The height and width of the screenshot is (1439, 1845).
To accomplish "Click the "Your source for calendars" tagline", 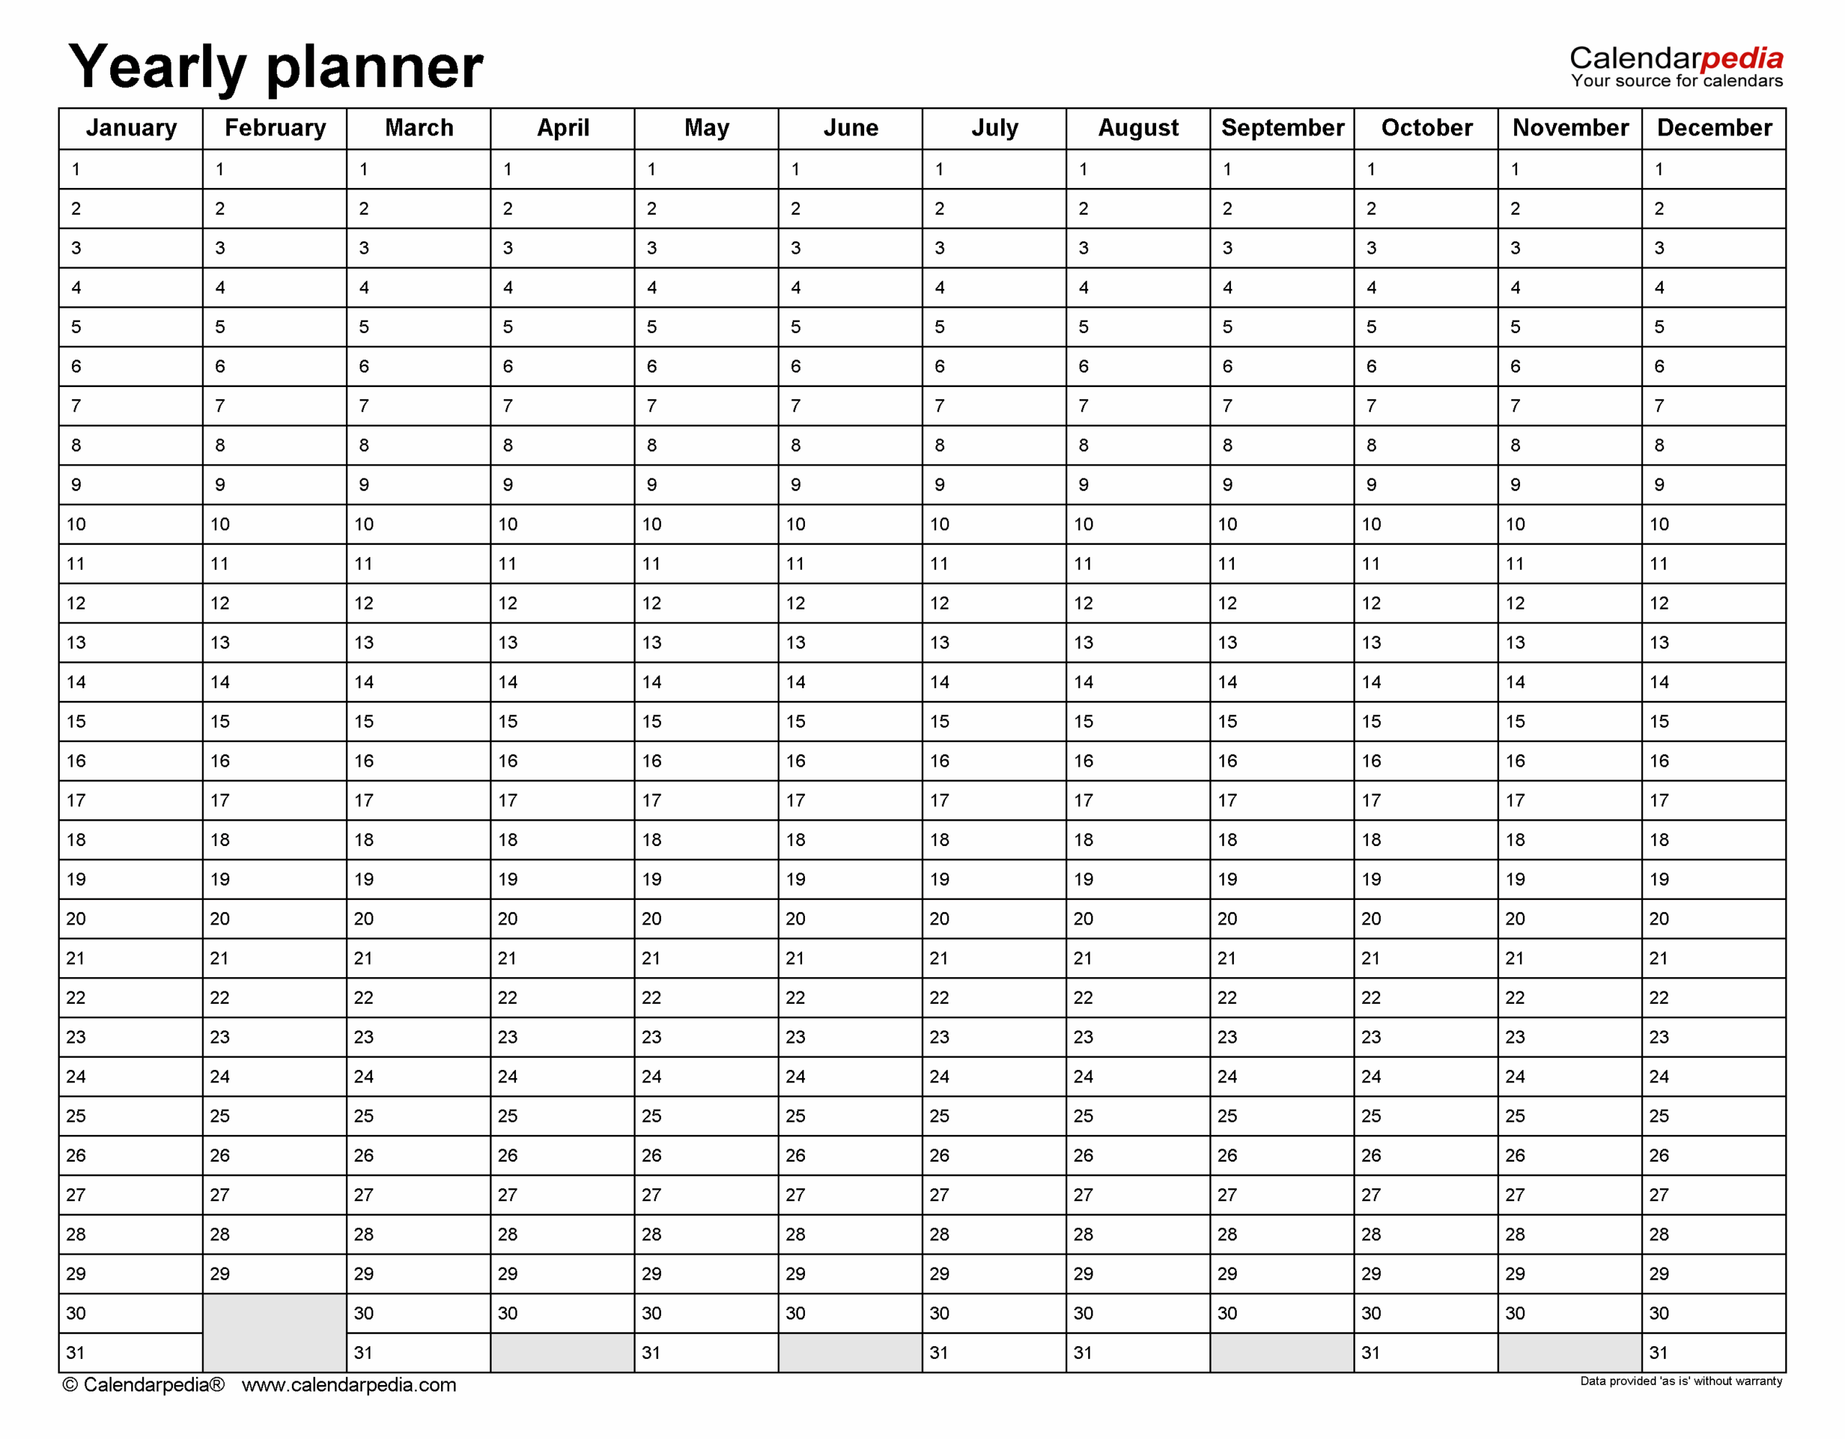I will [1676, 81].
